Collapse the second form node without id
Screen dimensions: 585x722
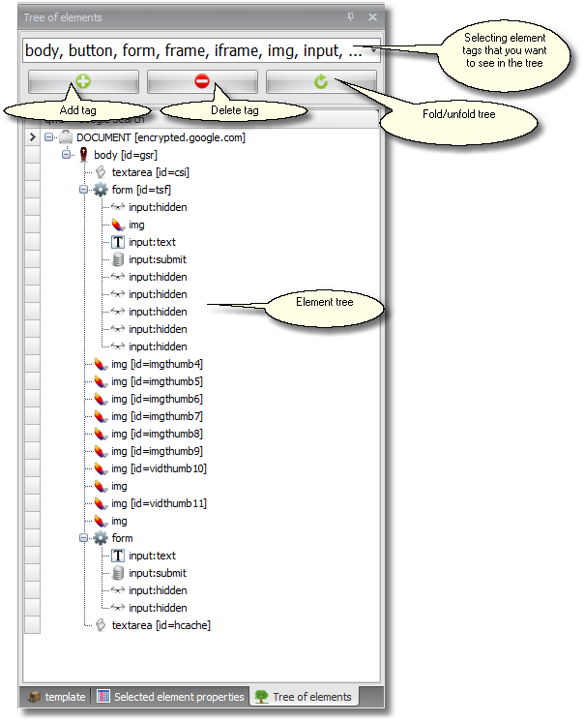84,538
